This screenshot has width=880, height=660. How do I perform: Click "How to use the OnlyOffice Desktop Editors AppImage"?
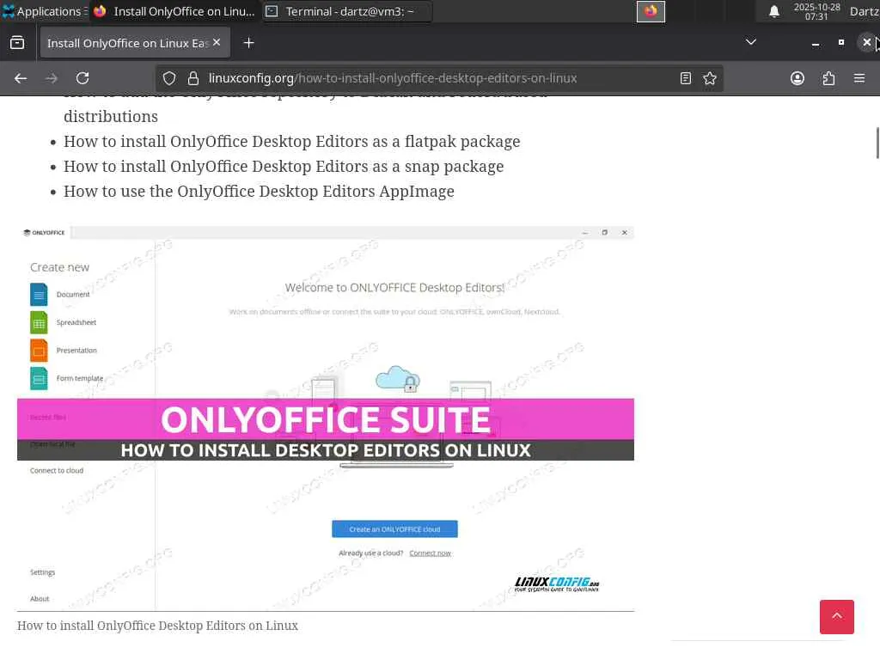pyautogui.click(x=259, y=192)
